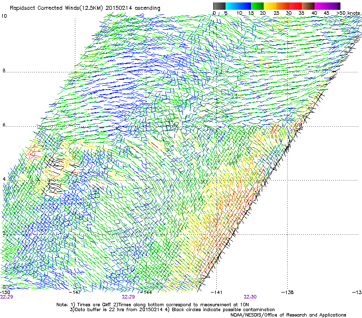Viewport: 362px width, 318px height.
Task: Click the latitude label '8'
Action: click(x=4, y=70)
